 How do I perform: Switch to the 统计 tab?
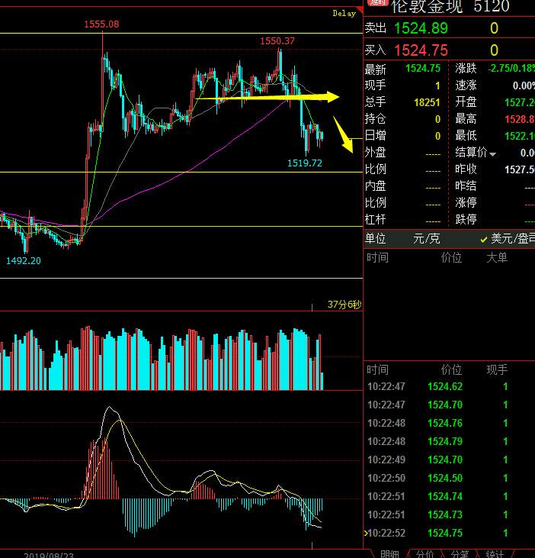tap(495, 554)
